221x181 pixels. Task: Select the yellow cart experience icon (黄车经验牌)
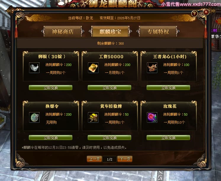[93, 117]
